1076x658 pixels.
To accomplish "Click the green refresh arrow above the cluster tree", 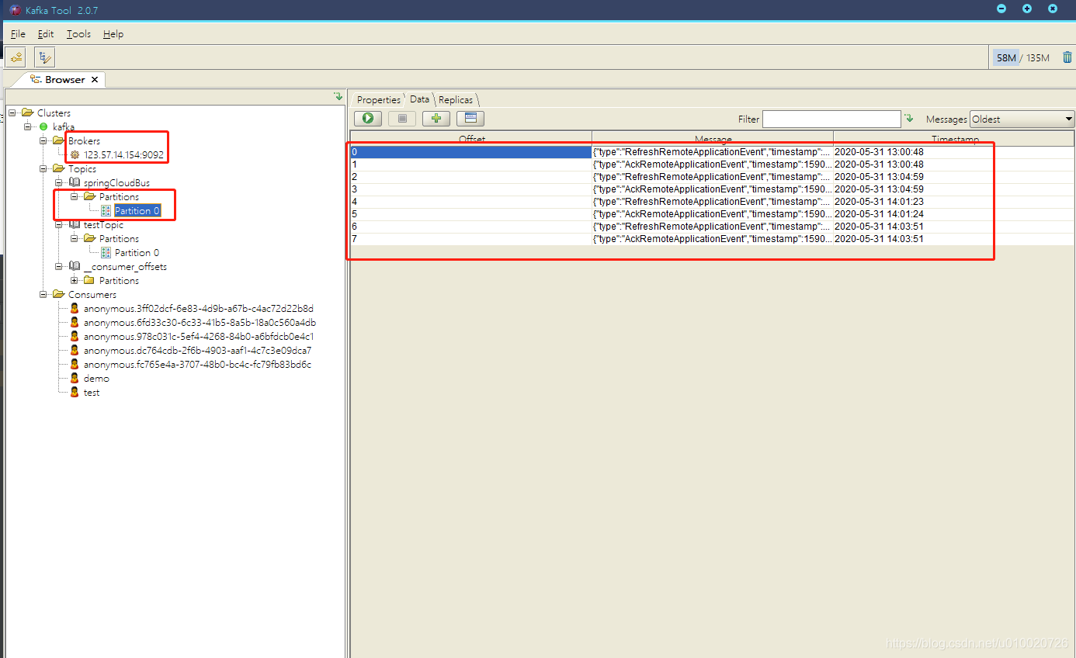I will click(x=338, y=96).
